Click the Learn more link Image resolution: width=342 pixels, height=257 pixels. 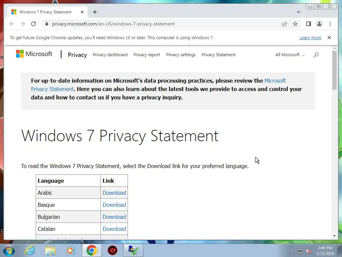coord(310,37)
